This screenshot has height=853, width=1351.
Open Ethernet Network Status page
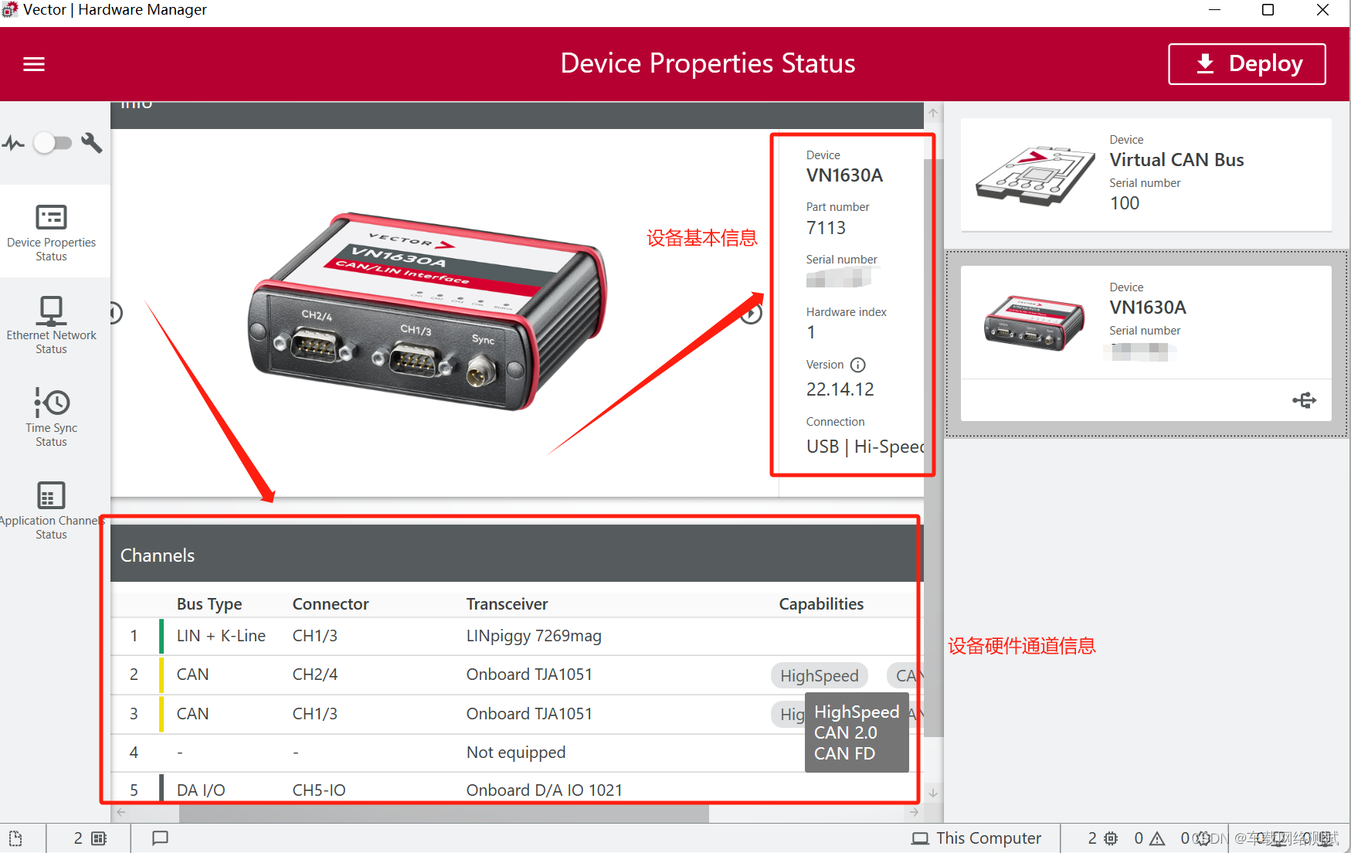click(52, 325)
